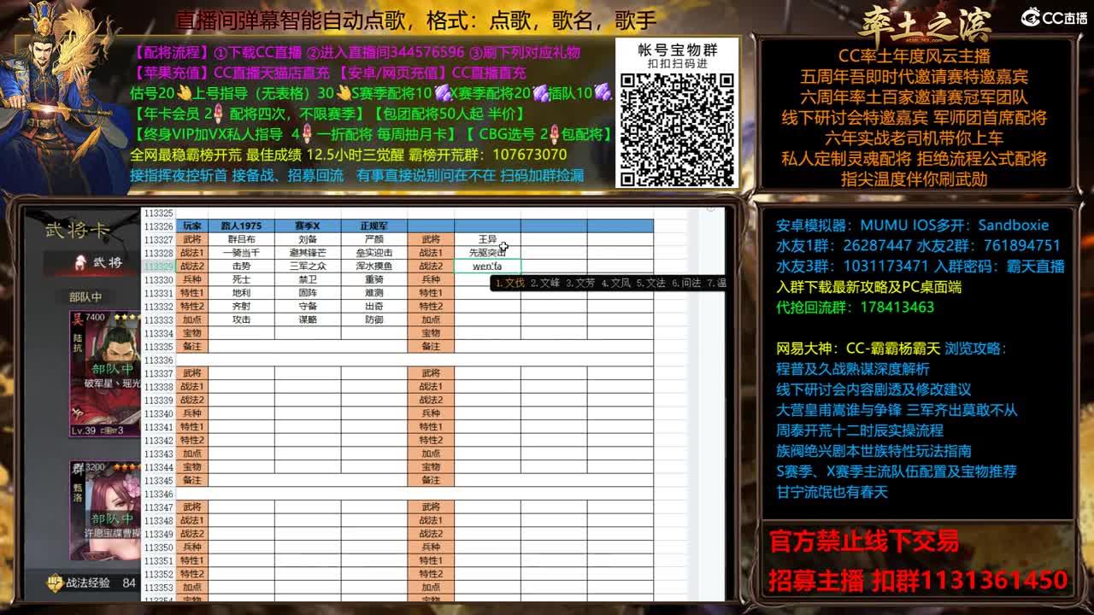
Task: Select the cell 一骑当千
Action: tap(241, 253)
